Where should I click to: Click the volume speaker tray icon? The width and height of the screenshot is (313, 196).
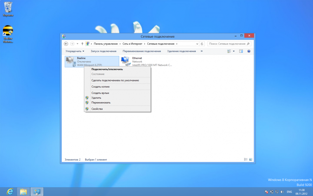coord(282,192)
